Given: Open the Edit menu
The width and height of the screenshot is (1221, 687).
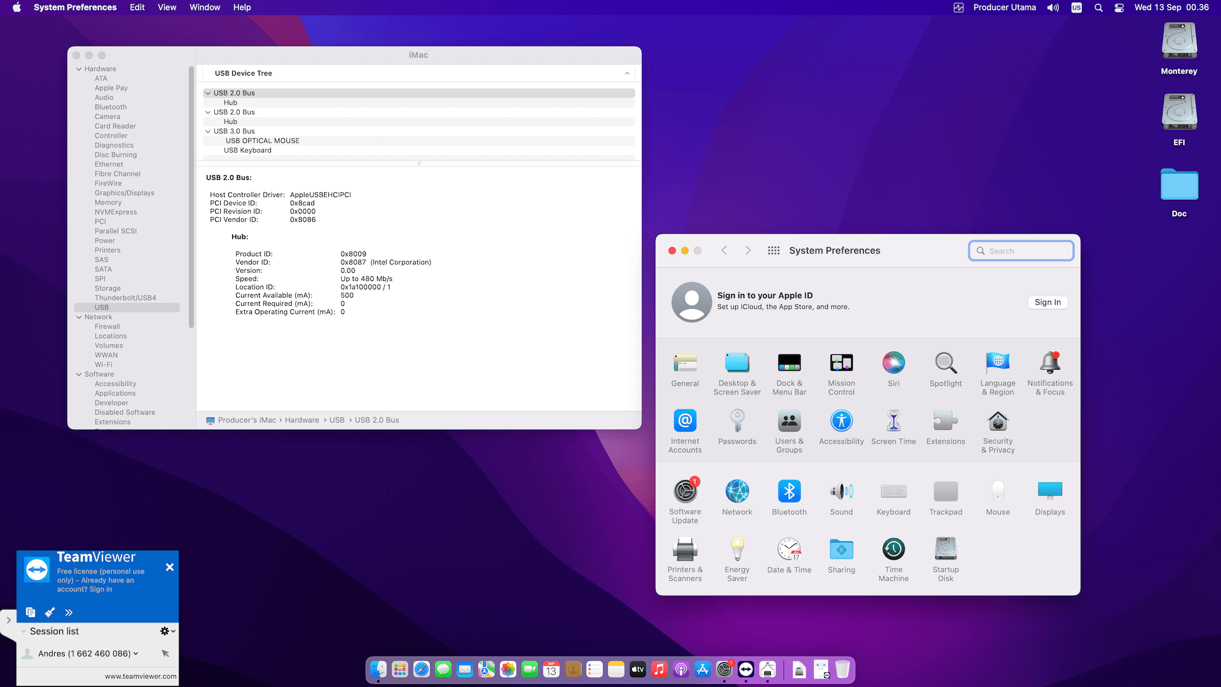Looking at the screenshot, I should click(x=137, y=8).
